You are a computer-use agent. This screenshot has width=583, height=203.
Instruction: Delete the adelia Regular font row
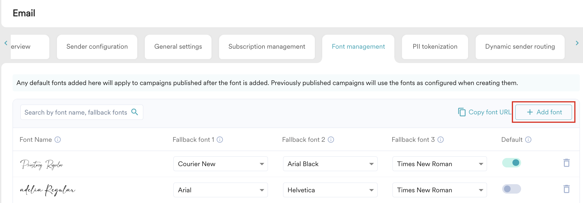[x=566, y=189]
